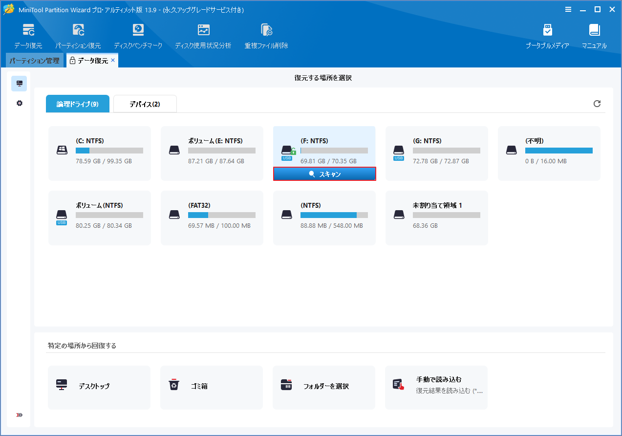Click the 72.78 GB / 72.87 GB text

[441, 161]
